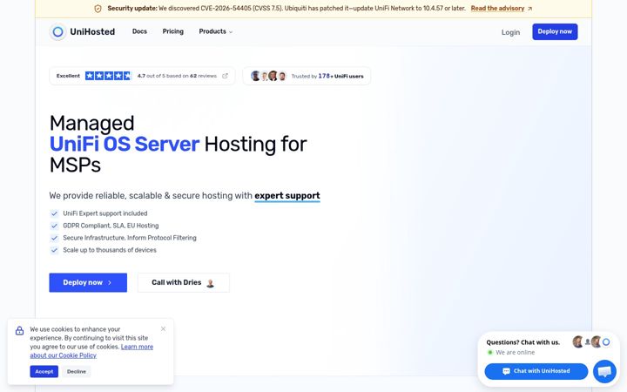The width and height of the screenshot is (627, 392).
Task: Click Chat with UniHosted button
Action: pyautogui.click(x=536, y=371)
